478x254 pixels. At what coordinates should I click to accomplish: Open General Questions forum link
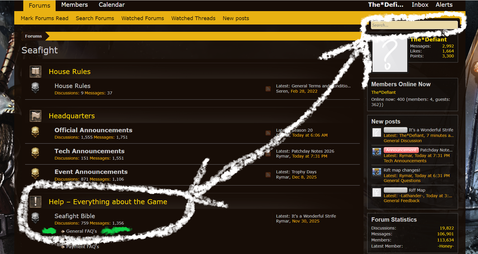(402, 181)
